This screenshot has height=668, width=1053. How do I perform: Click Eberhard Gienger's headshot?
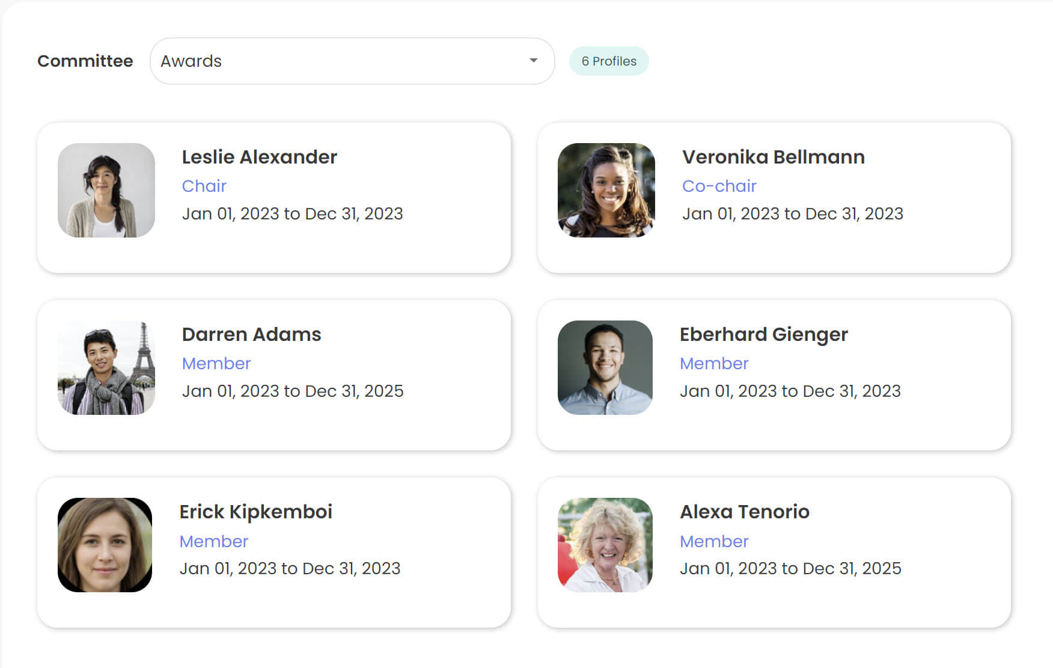point(605,368)
